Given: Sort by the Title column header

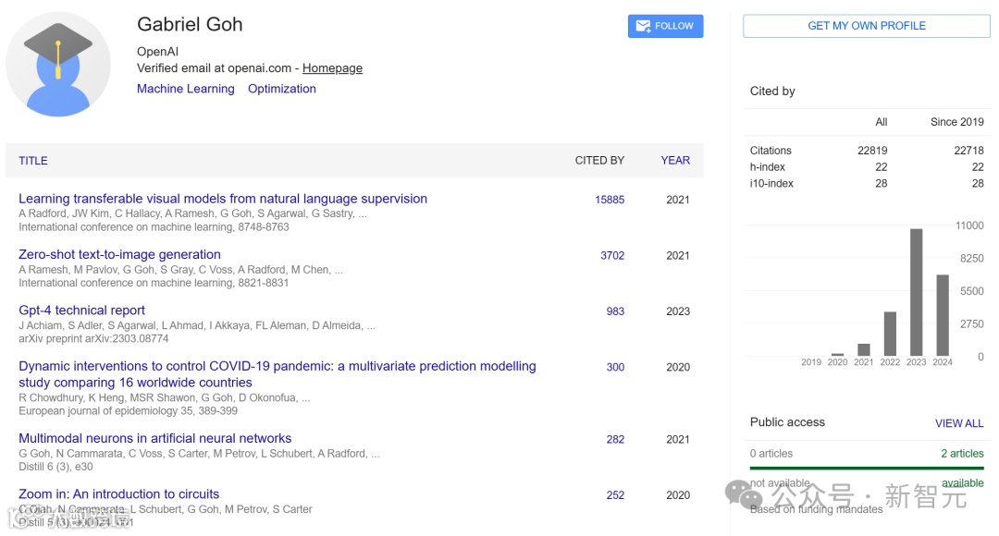Looking at the screenshot, I should [x=33, y=161].
